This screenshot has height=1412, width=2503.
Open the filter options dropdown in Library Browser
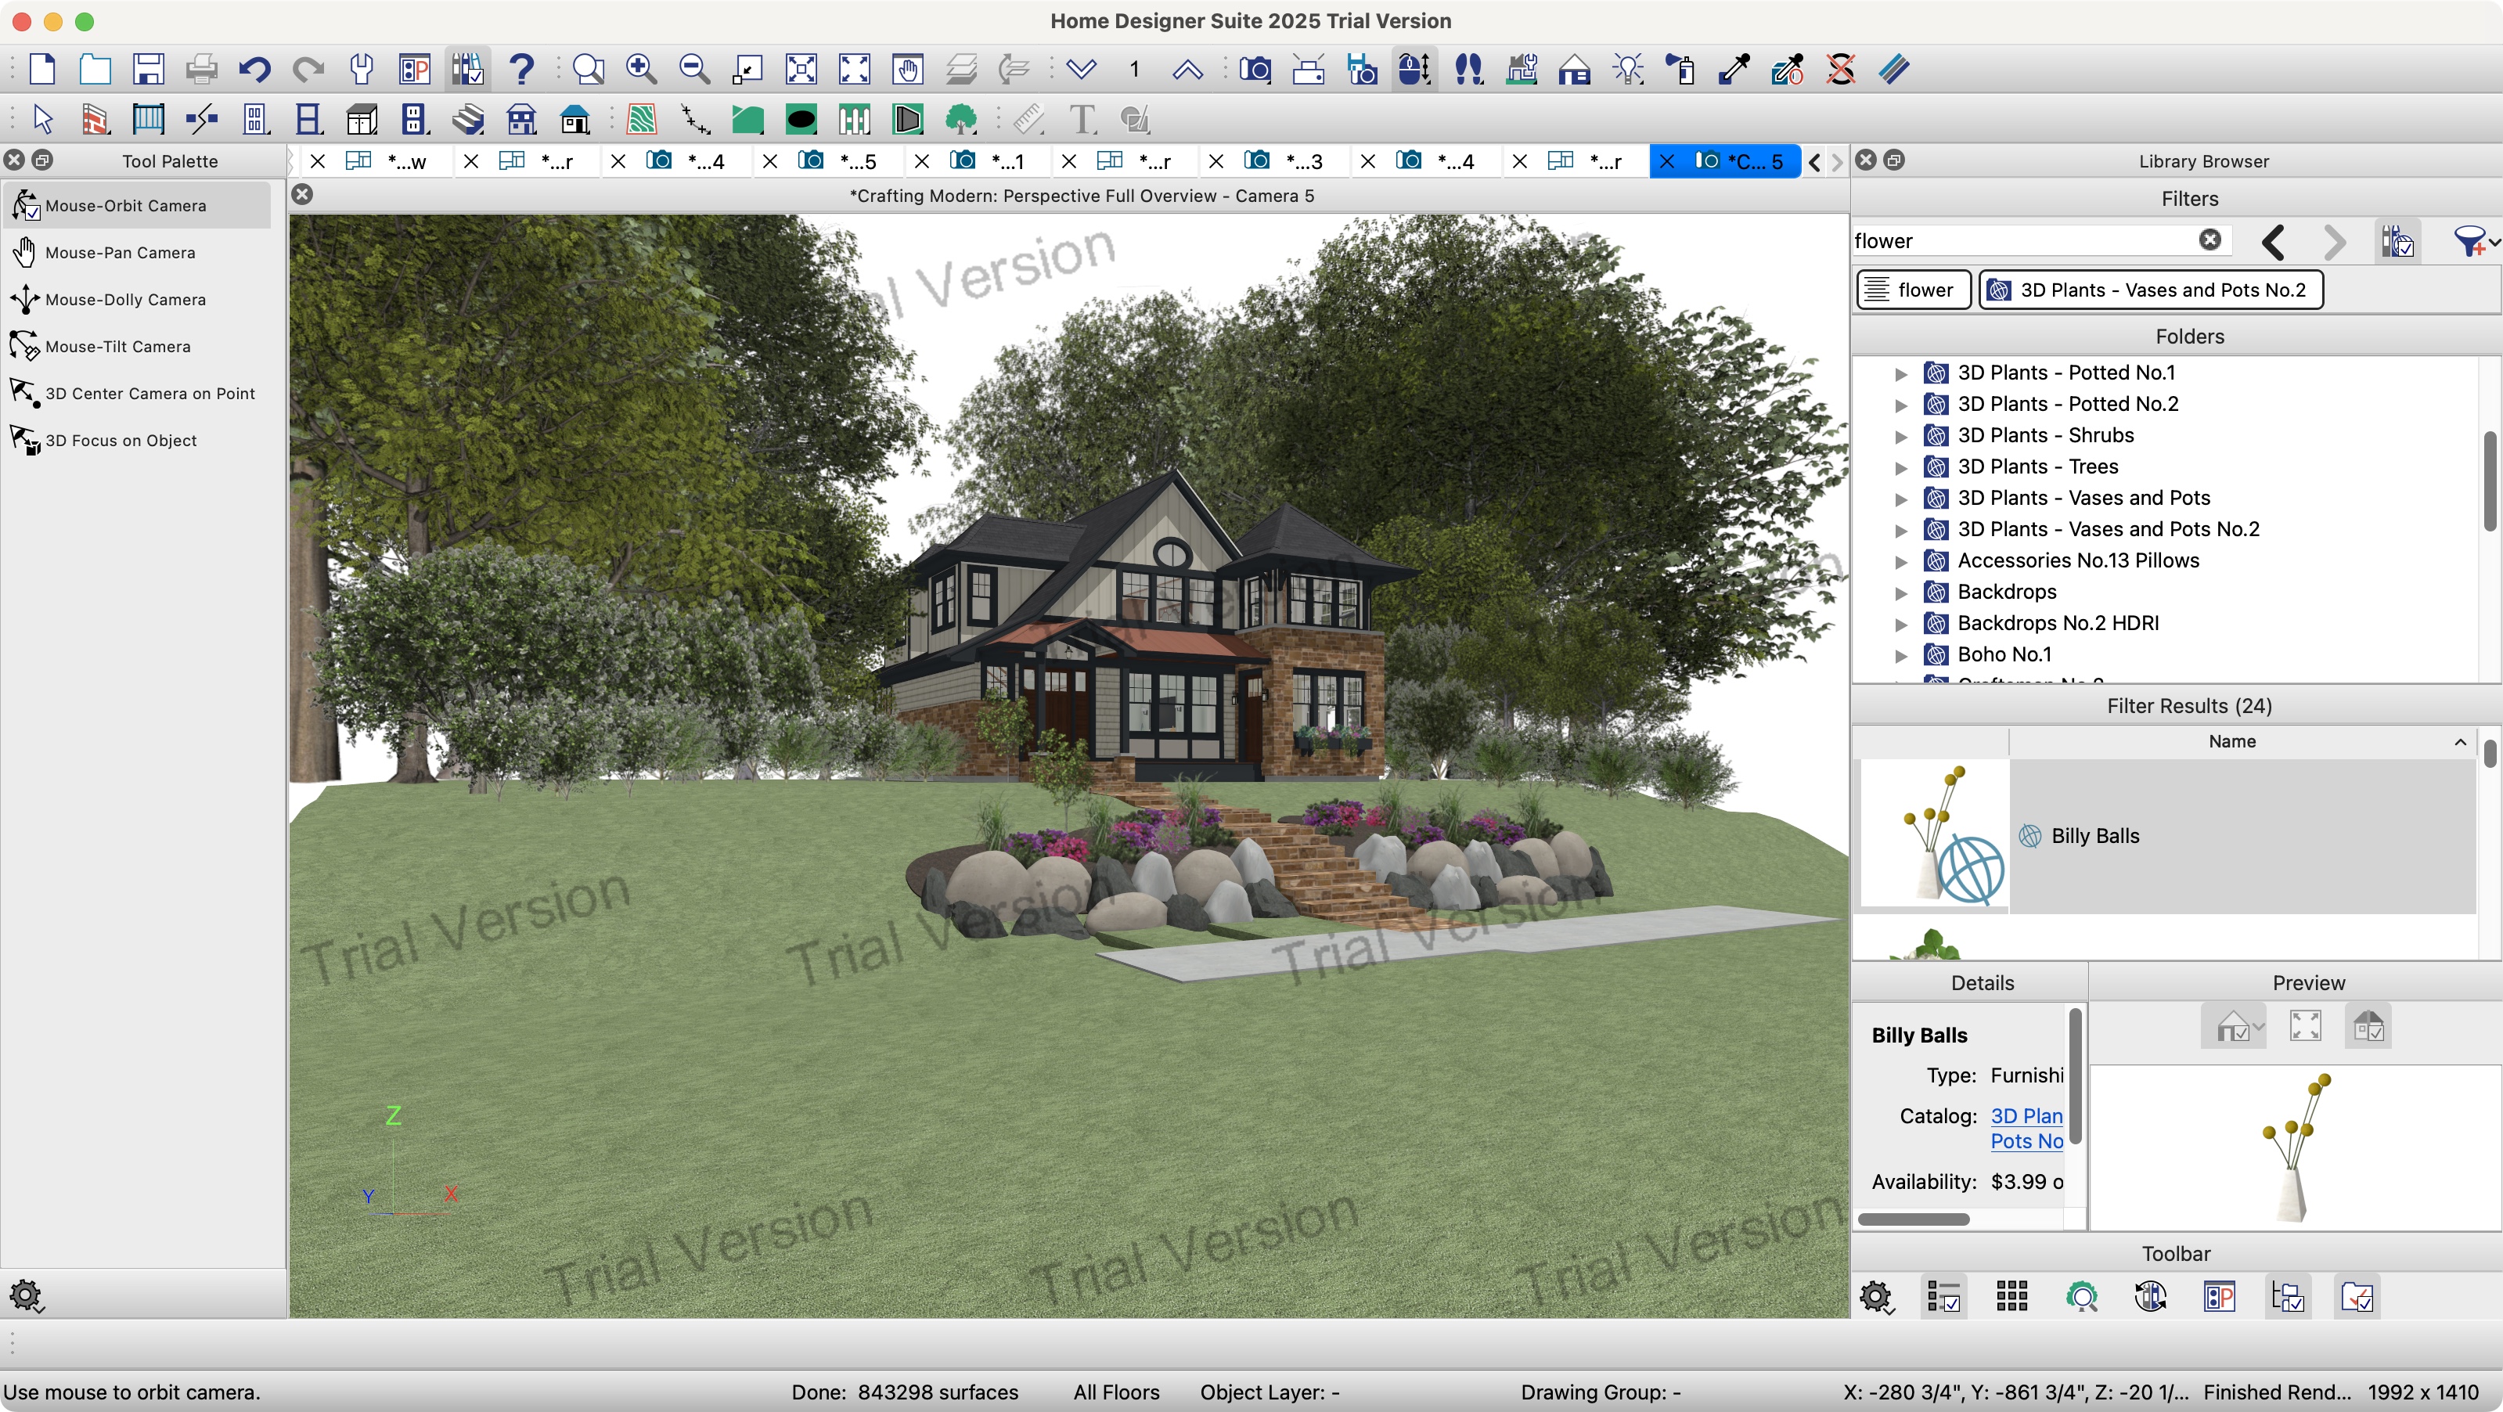(2474, 241)
